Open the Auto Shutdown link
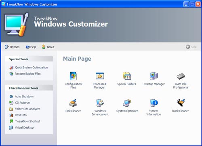This screenshot has width=202, height=146. [x=25, y=97]
